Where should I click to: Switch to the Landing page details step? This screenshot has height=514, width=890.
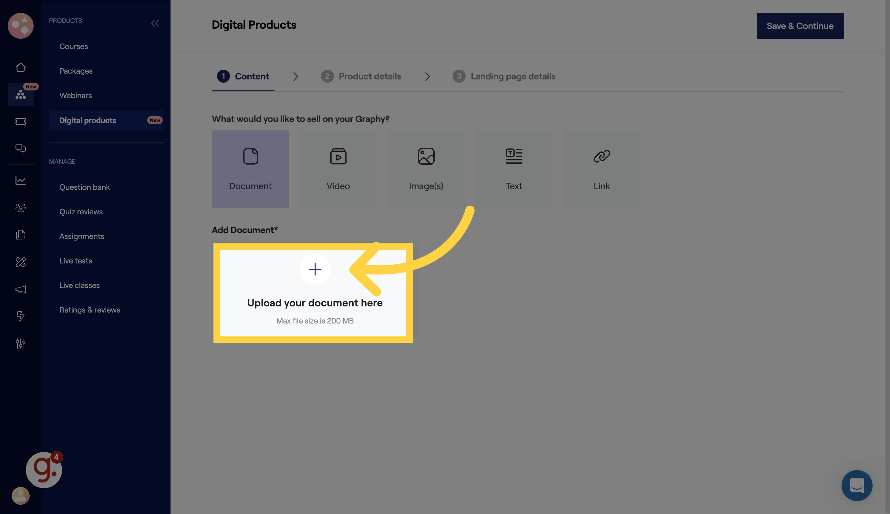coord(504,76)
